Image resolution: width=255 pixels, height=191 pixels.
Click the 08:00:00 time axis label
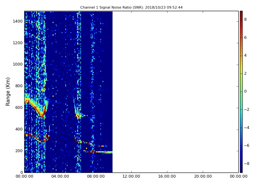[96, 176]
